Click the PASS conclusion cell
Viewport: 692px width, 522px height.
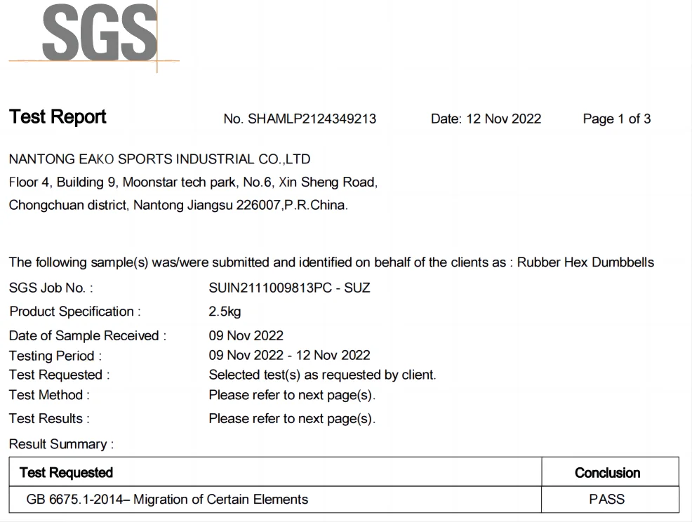[607, 500]
